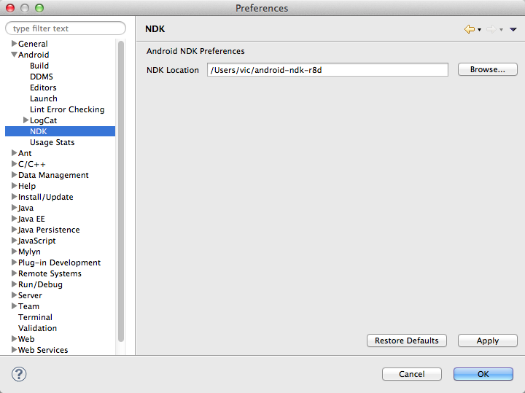Click the Cancel button
The height and width of the screenshot is (393, 525).
point(411,374)
